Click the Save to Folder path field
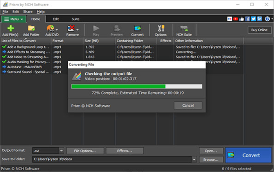 tap(112, 159)
